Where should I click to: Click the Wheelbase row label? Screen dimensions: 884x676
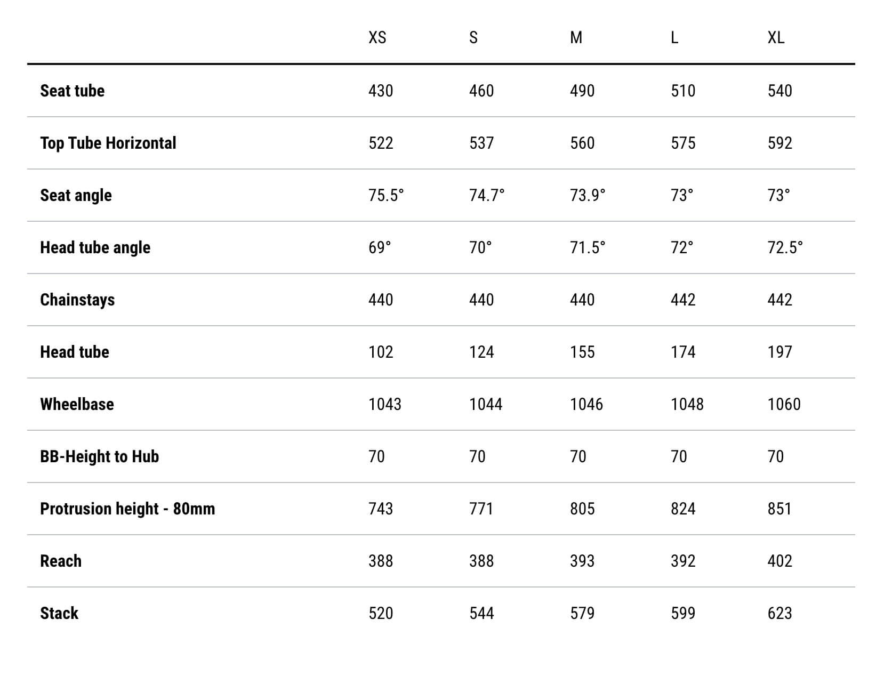(77, 404)
